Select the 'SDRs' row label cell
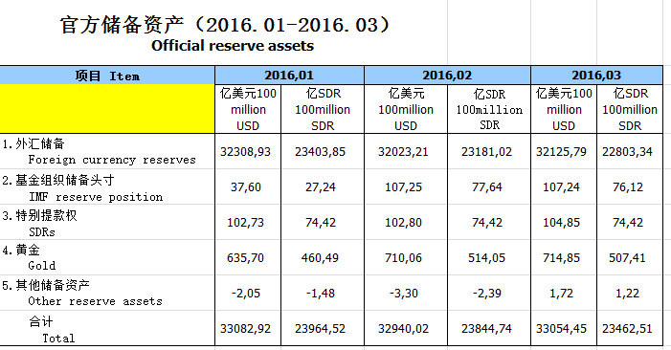 (107, 223)
